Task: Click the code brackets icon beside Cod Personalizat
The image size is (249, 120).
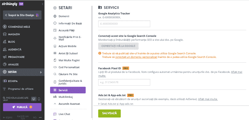Action: point(55,67)
